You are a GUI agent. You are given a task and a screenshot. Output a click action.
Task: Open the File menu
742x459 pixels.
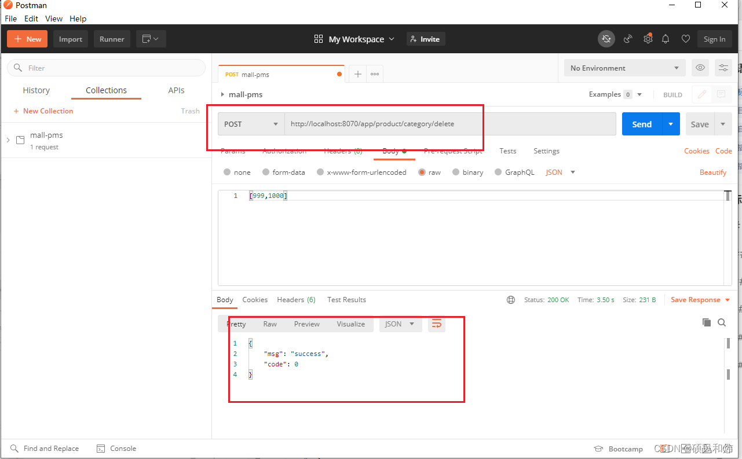11,19
